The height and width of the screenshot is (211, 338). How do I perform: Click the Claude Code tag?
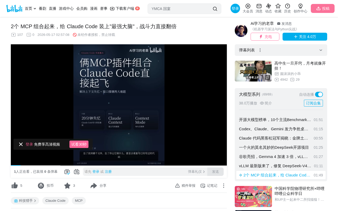click(x=55, y=201)
